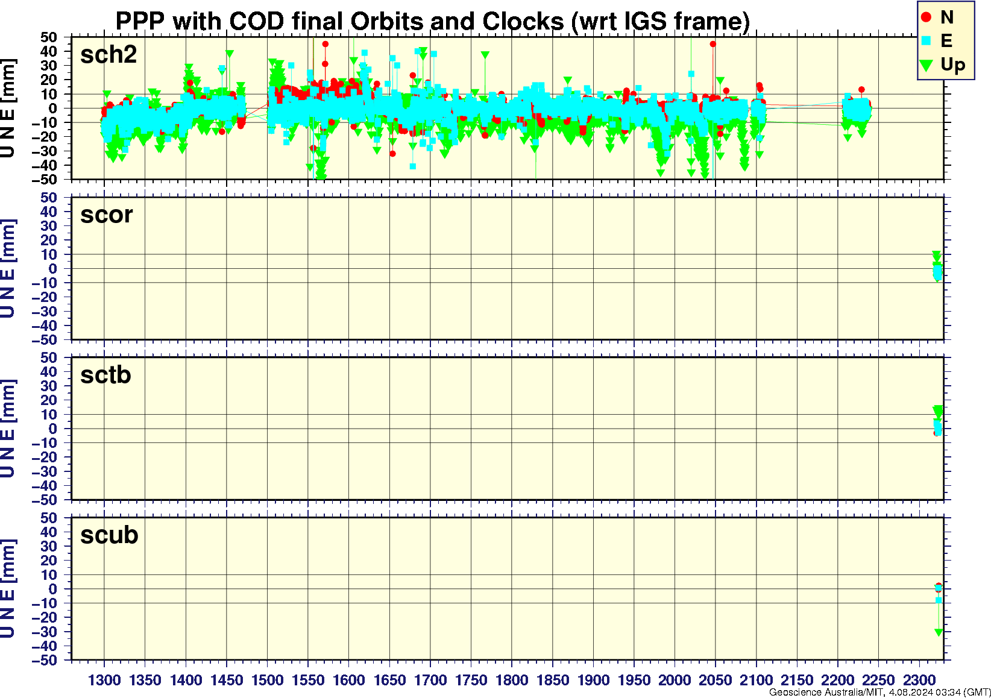
Task: Click the 1950 x-axis tick label
Action: (634, 680)
